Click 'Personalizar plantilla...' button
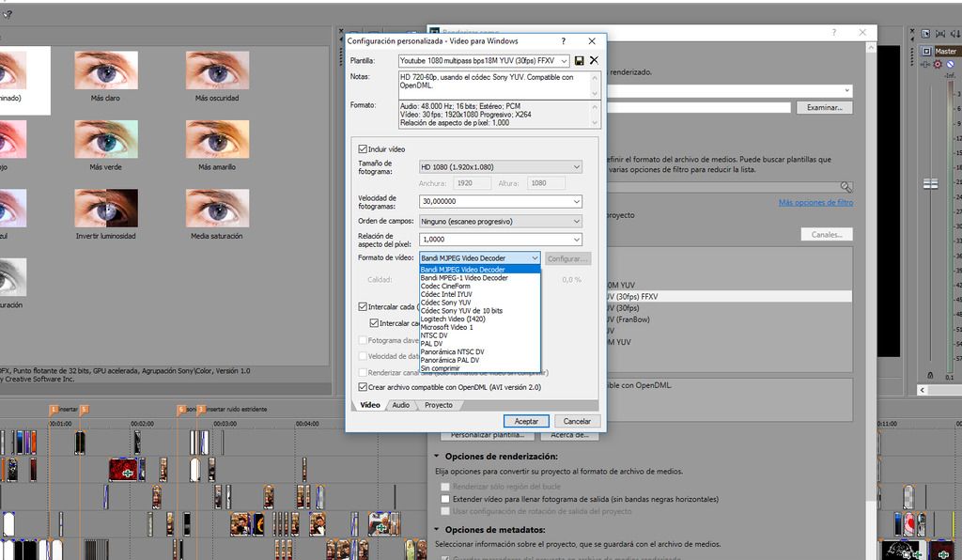This screenshot has height=560, width=962. pos(488,435)
